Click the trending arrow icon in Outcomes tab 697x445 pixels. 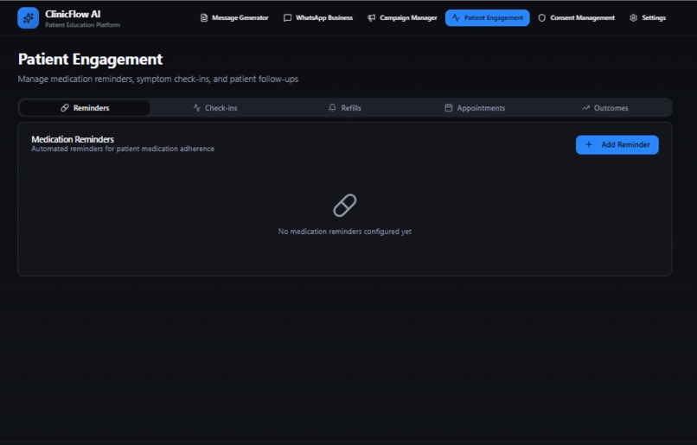585,108
